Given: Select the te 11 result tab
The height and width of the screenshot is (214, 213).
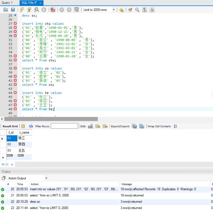Looking at the screenshot, I should pos(5,164).
